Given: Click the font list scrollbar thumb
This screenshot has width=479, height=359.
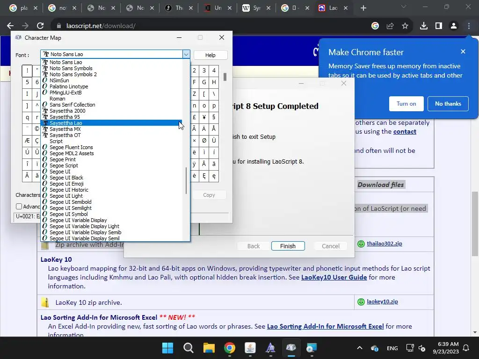Looking at the screenshot, I should pos(186,180).
